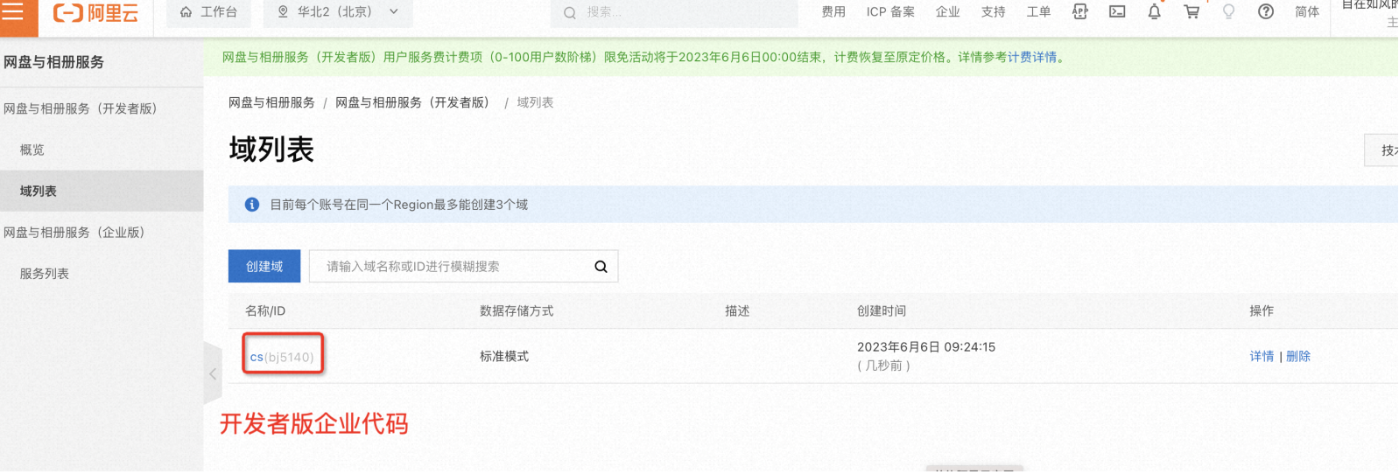Open the 支持 menu
Image resolution: width=1399 pixels, height=474 pixels.
tap(993, 12)
